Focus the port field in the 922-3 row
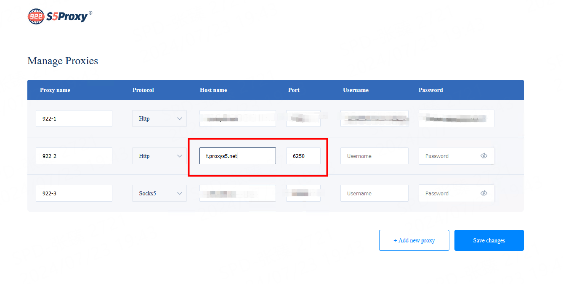563x284 pixels. click(x=303, y=193)
